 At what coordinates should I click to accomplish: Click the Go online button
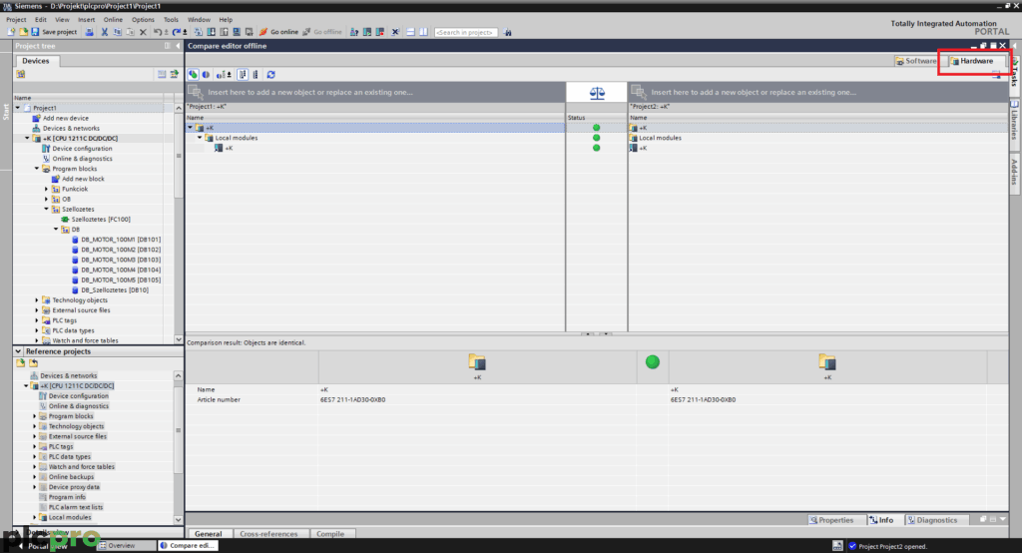pos(279,32)
